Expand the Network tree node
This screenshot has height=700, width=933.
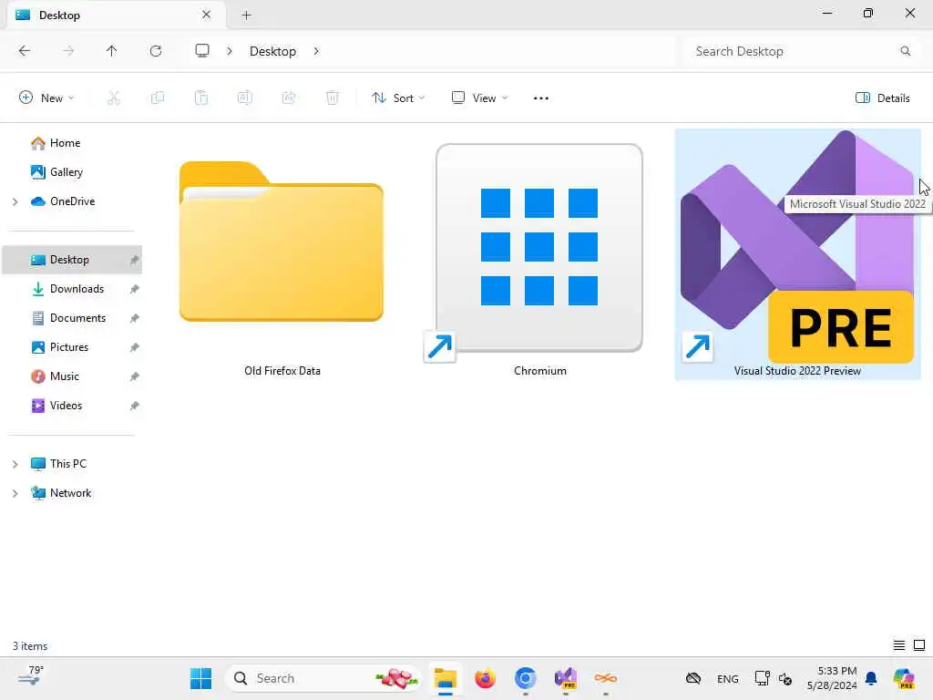click(15, 493)
